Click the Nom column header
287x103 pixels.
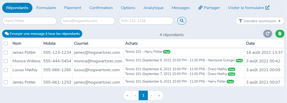click(17, 43)
